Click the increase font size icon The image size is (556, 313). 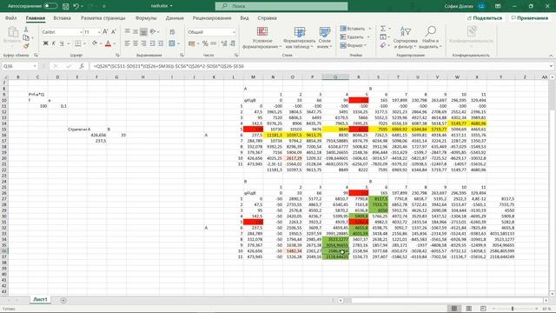[105, 32]
